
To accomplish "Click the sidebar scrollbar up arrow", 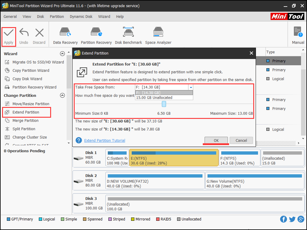I will point(69,52).
